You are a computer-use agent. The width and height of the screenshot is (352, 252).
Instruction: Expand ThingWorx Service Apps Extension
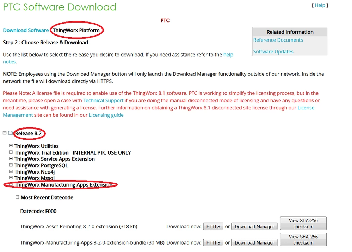coord(11,159)
